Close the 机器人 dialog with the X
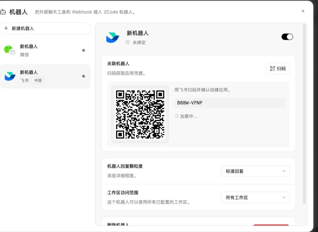Viewport: 318px width, 232px height. [303, 11]
